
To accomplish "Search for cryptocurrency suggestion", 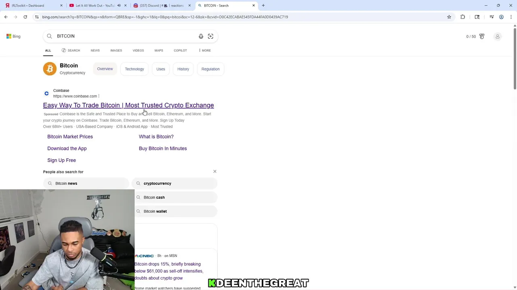I will pyautogui.click(x=174, y=183).
